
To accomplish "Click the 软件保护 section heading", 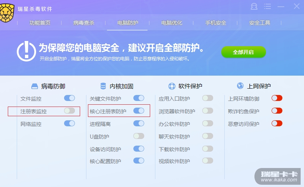I will tap(190, 86).
